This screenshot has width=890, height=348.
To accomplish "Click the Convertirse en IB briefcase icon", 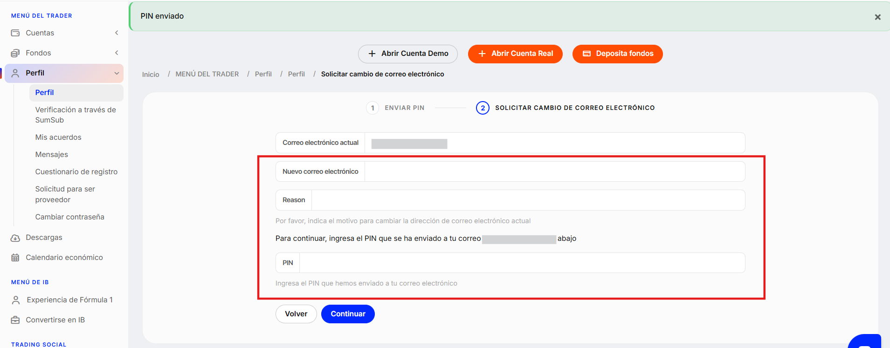I will click(15, 320).
